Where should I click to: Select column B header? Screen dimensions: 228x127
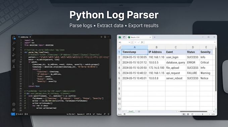pos(157,47)
